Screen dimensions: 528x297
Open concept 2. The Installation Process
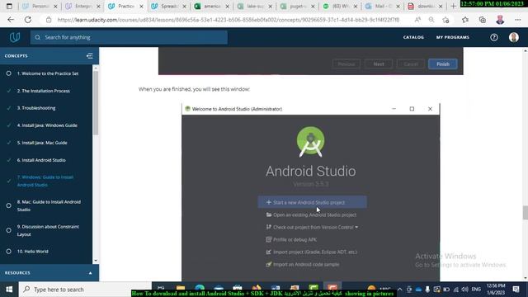[44, 91]
